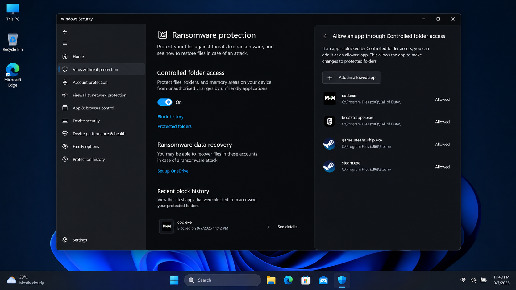Click the cod.exe thumbnail in Recent block history
Screen dimensions: 516x290
click(x=166, y=226)
